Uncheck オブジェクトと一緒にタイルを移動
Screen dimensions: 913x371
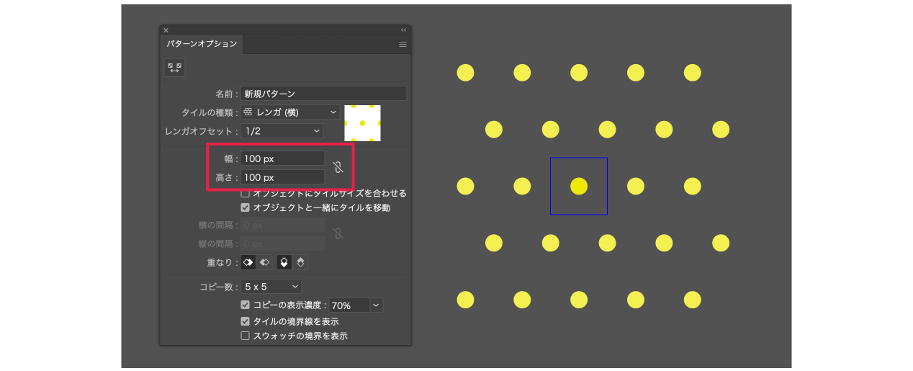[246, 207]
